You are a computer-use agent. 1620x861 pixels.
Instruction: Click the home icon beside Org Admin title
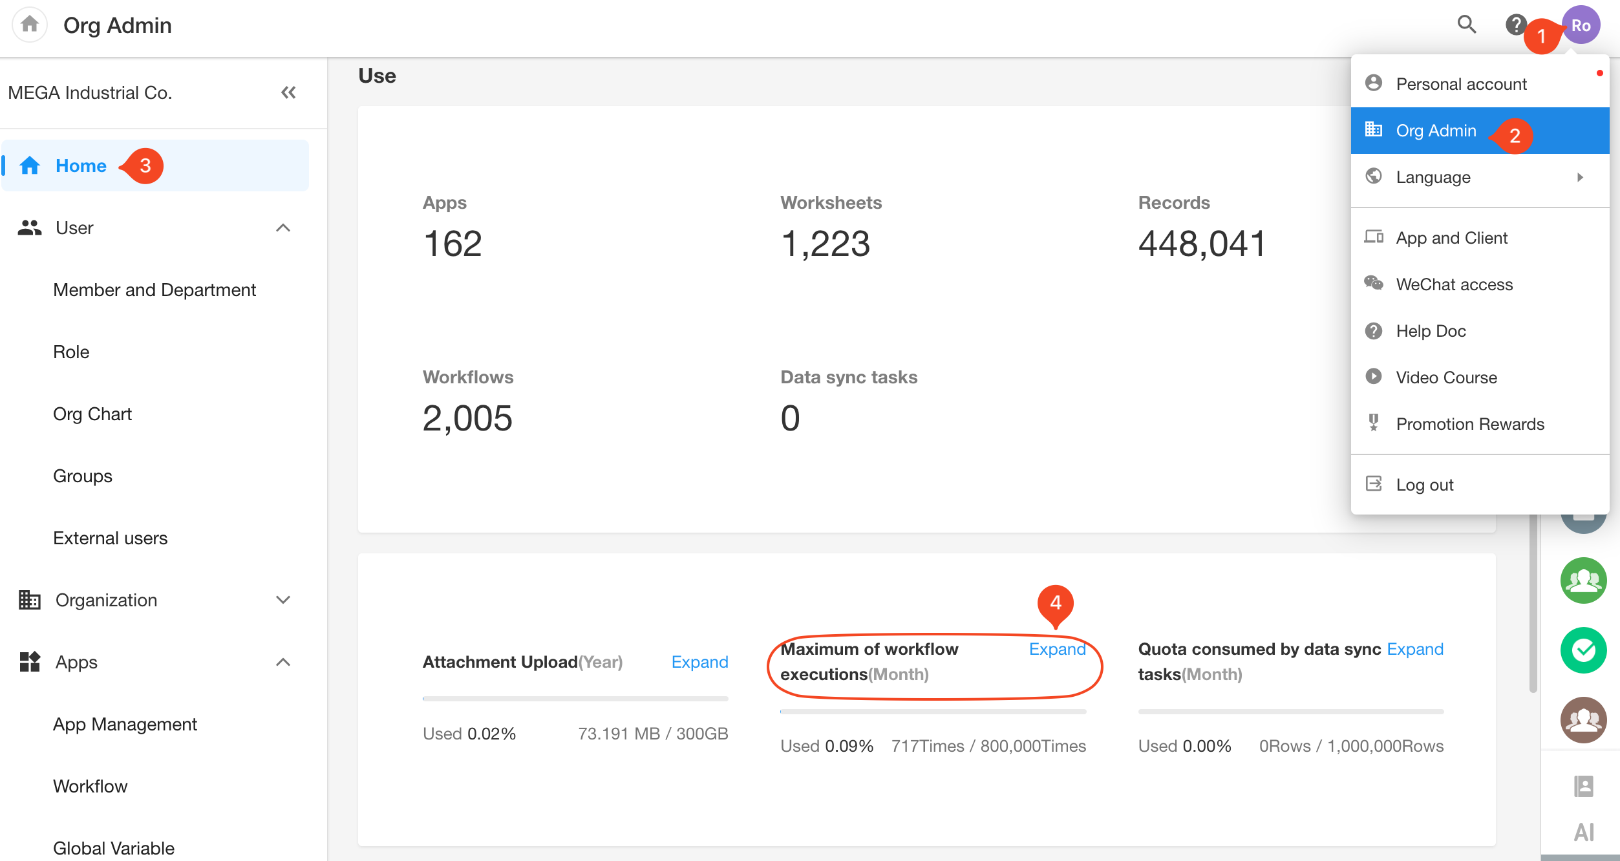click(x=30, y=25)
